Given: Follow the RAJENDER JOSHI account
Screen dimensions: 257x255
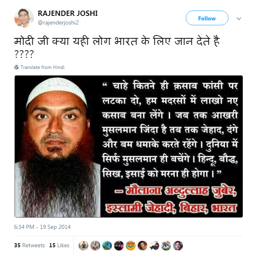Looking at the screenshot, I should [207, 18].
